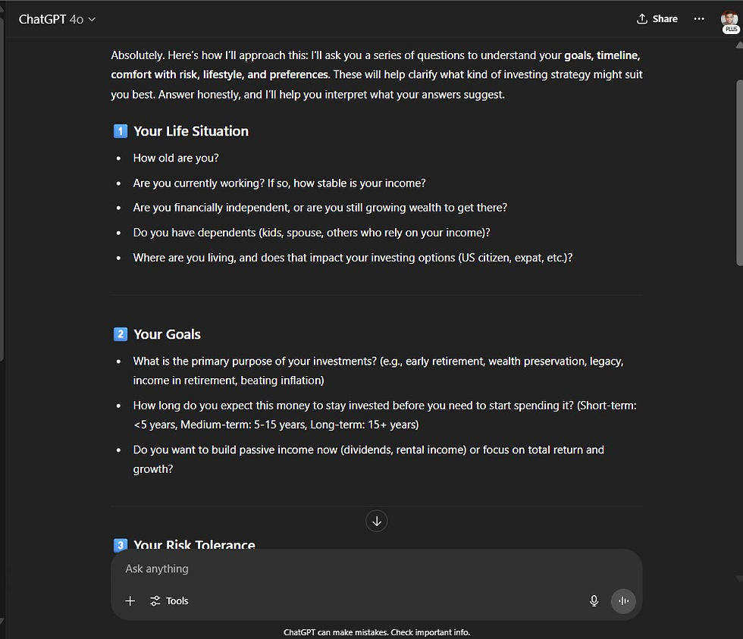Click the Your Life Situation heading
Viewport: 743px width, 639px height.
[191, 131]
